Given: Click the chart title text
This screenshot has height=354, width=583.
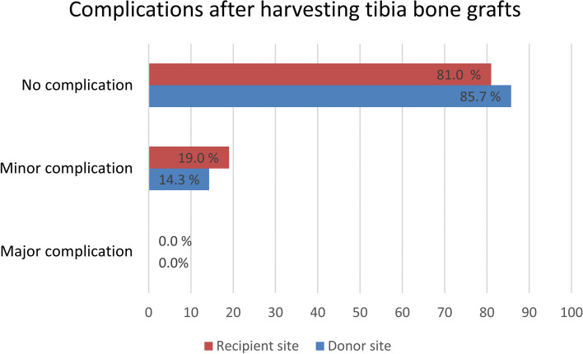Looking at the screenshot, I should click(x=291, y=15).
